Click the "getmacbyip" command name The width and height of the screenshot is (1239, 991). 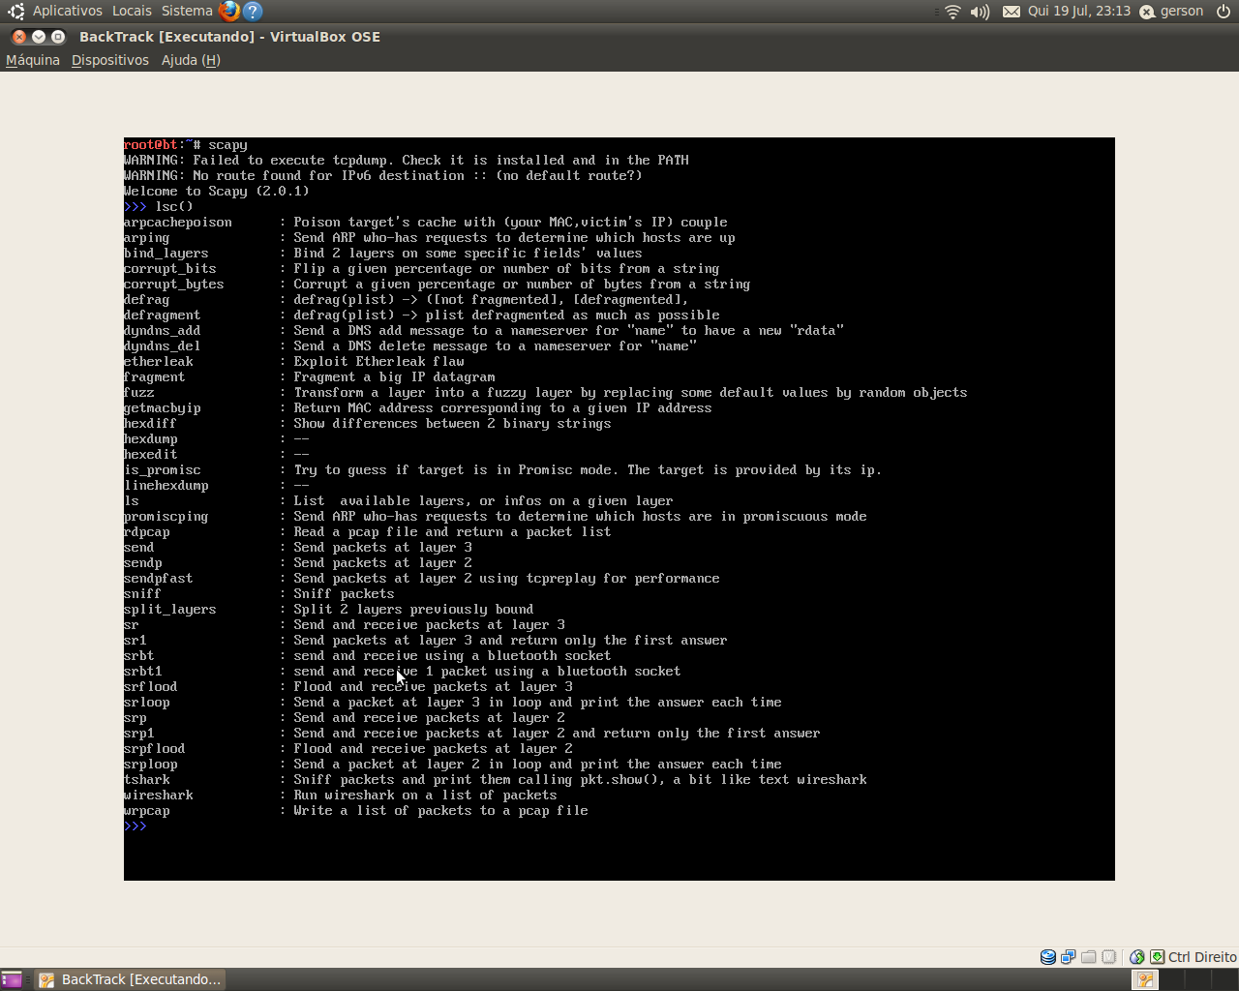163,408
